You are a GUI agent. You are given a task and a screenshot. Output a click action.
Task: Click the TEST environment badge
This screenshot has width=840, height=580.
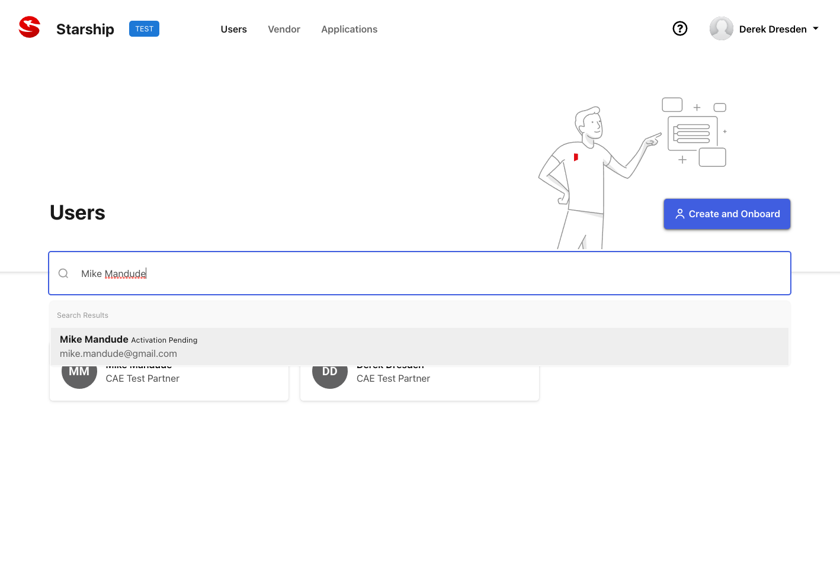143,28
